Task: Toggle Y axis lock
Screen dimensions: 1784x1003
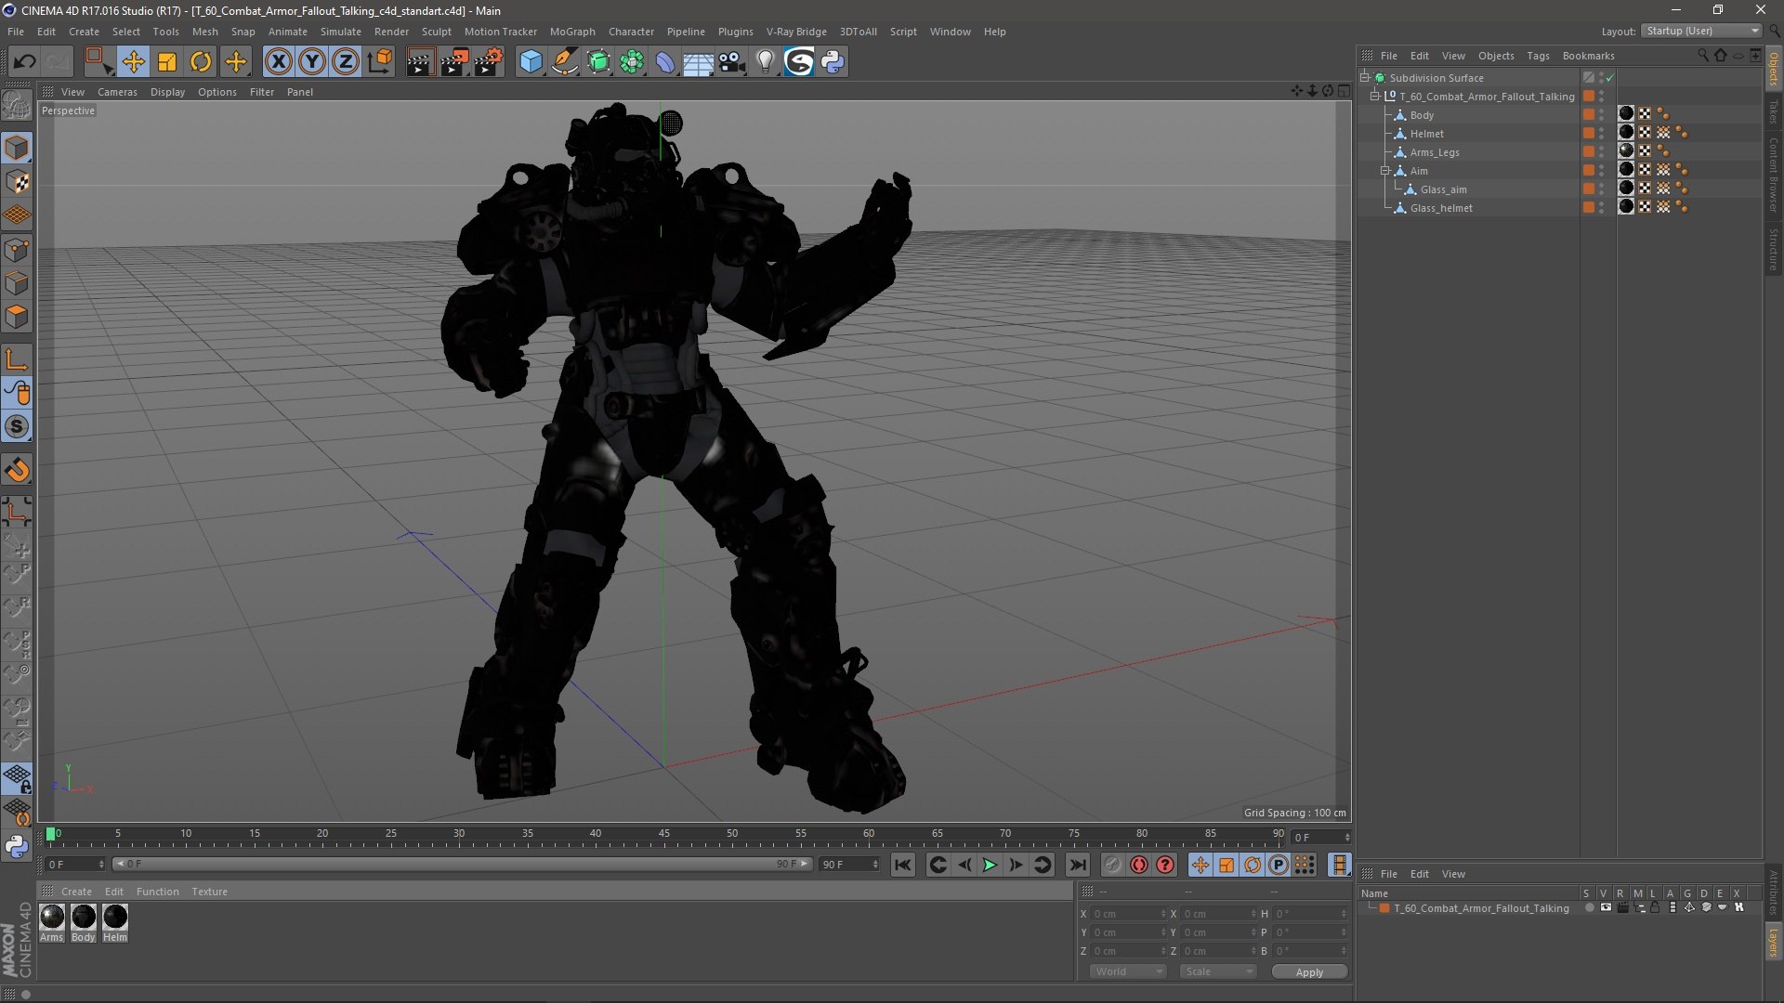Action: 312,62
